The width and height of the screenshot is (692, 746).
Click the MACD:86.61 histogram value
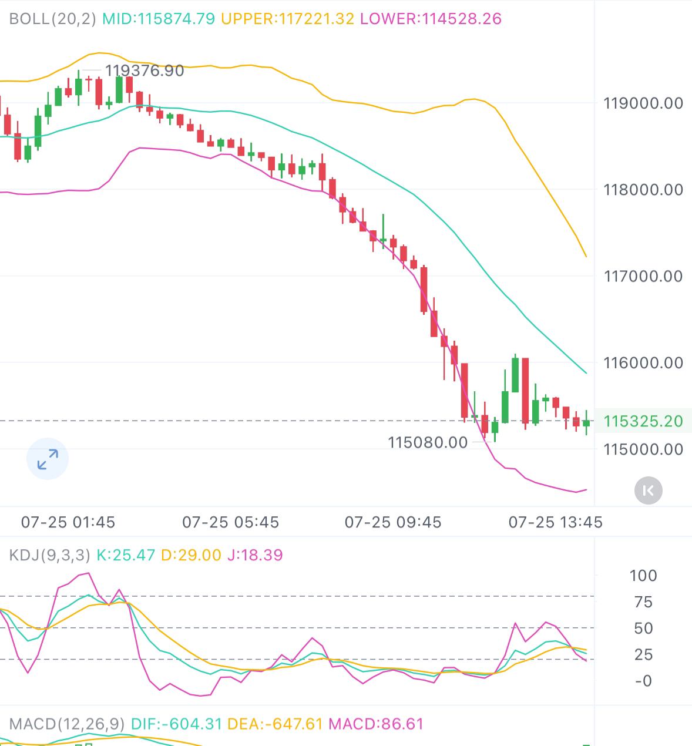pos(376,724)
